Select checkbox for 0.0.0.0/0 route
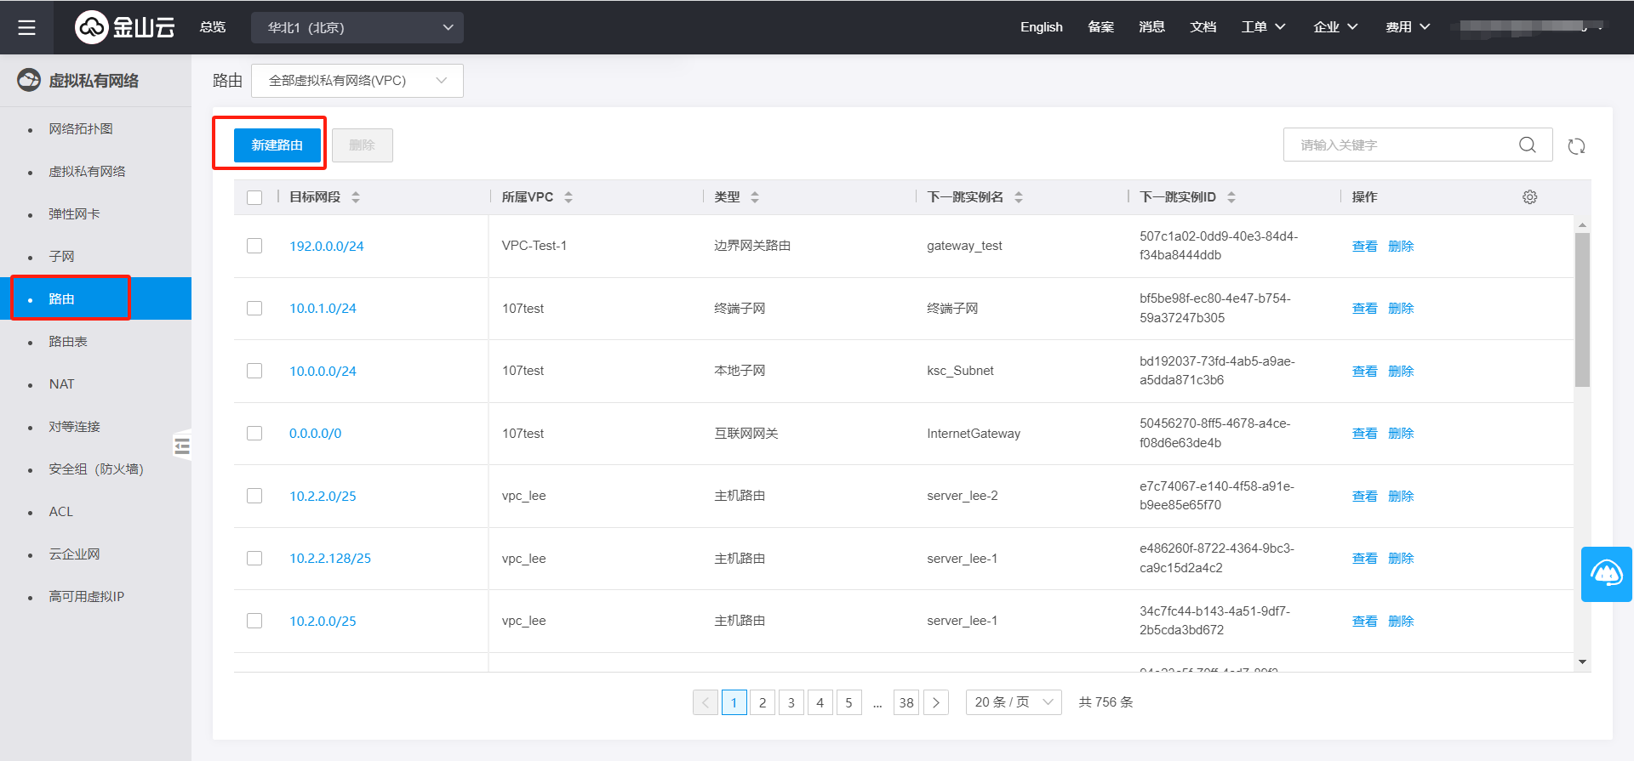Viewport: 1634px width, 761px height. [254, 434]
